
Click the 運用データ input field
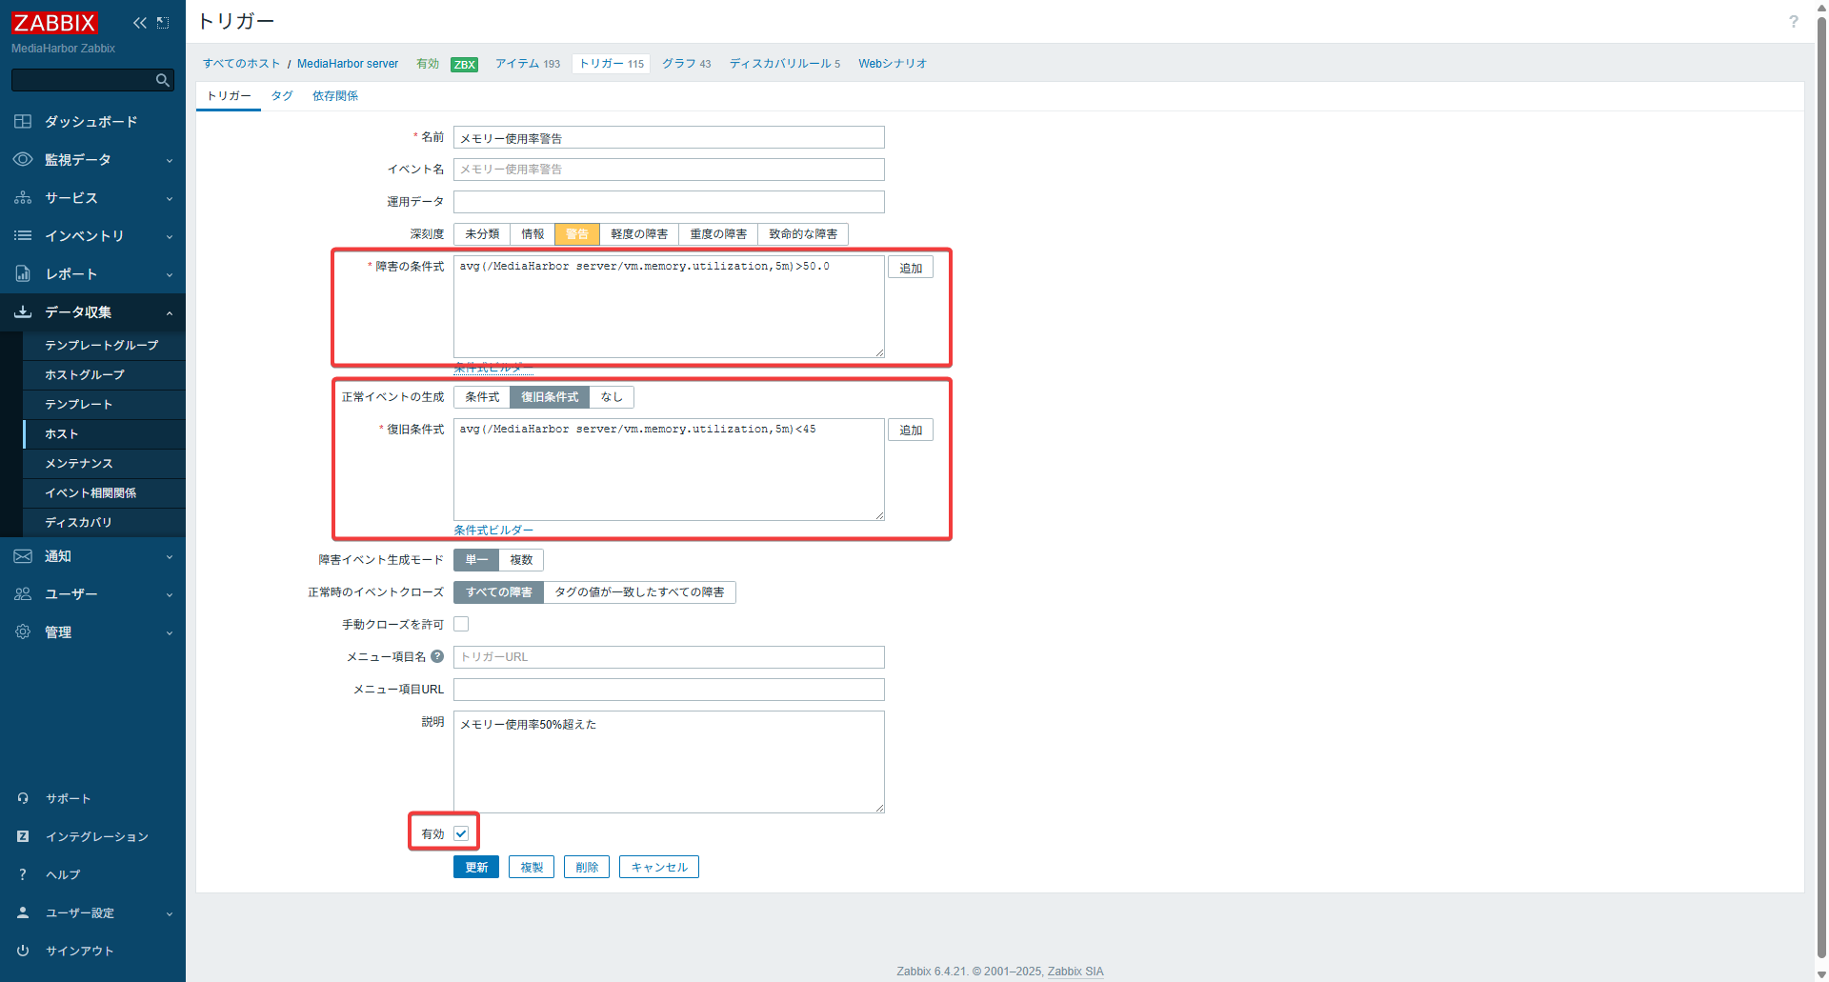[669, 202]
